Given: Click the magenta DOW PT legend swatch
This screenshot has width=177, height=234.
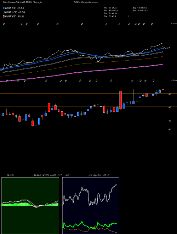Looking at the screenshot, I should point(4,16).
